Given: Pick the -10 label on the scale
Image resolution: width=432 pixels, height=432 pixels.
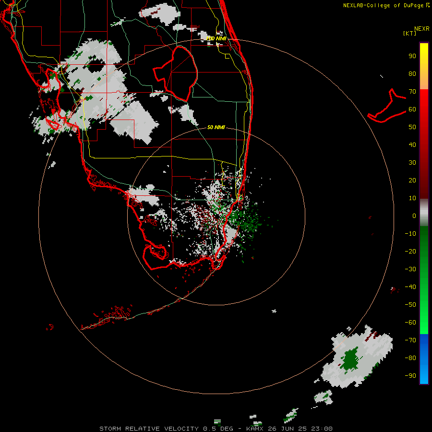Looking at the screenshot, I should pyautogui.click(x=410, y=234).
